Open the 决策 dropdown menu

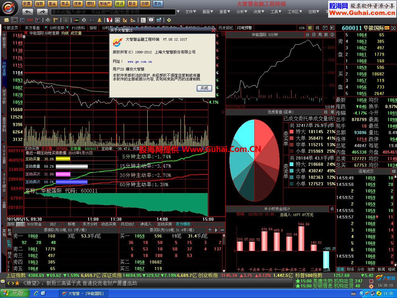(259, 11)
